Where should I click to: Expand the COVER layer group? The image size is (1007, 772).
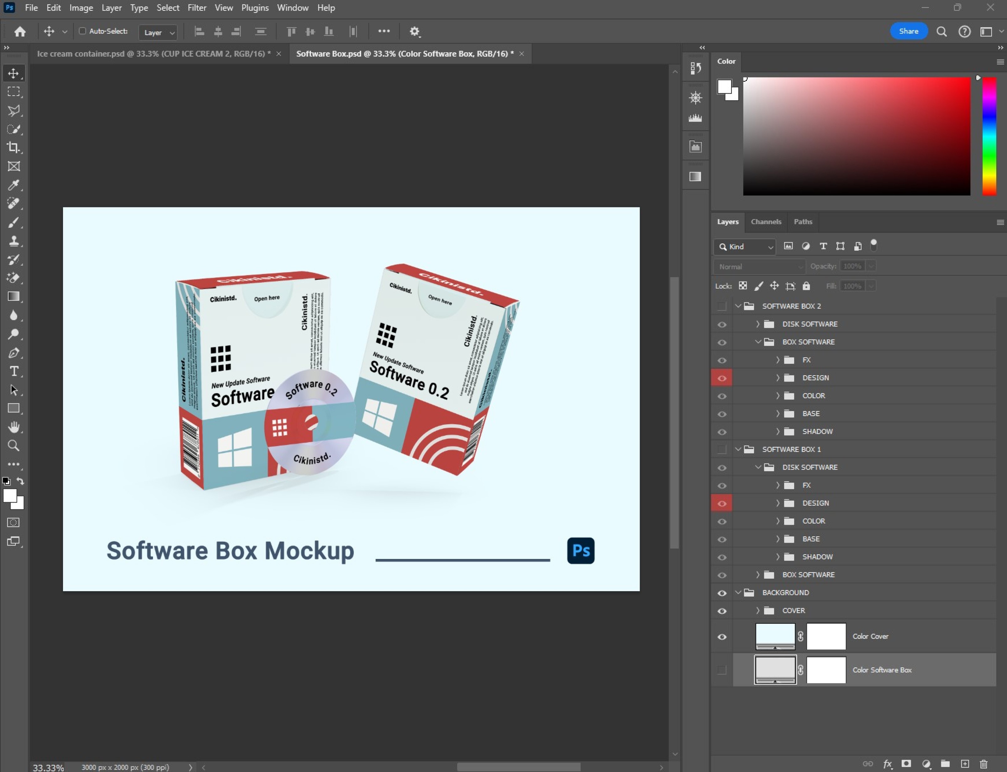point(758,611)
